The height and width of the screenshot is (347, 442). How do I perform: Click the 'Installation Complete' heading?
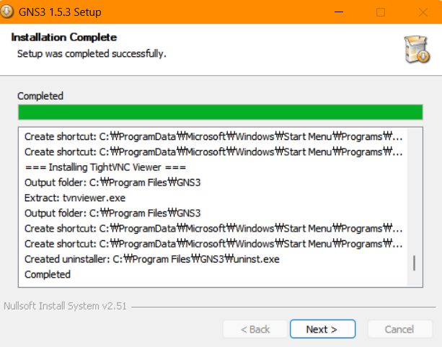click(64, 38)
